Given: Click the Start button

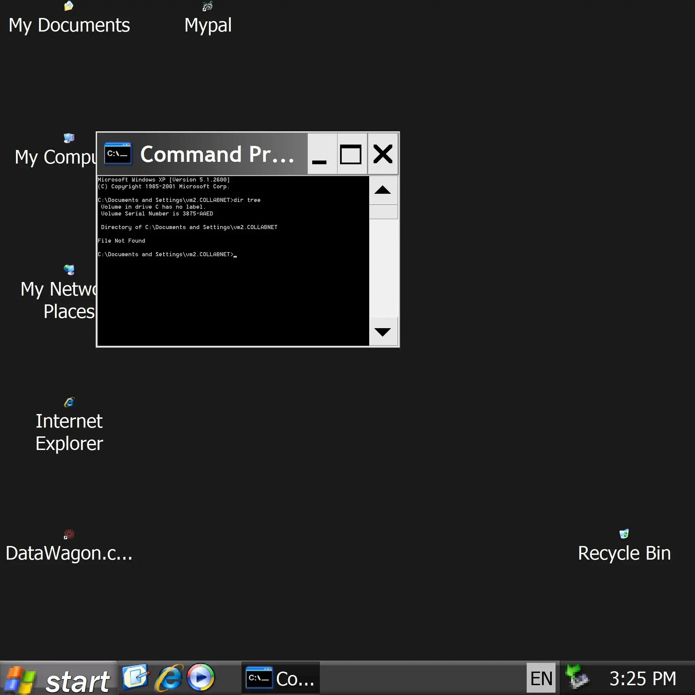Looking at the screenshot, I should tap(59, 679).
